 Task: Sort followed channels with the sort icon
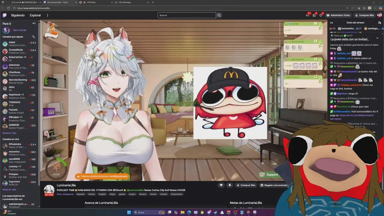tap(34, 37)
